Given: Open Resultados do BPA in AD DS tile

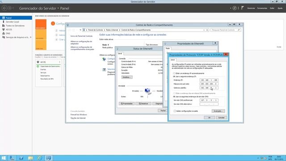Looking at the screenshot, I should (x=47, y=79).
